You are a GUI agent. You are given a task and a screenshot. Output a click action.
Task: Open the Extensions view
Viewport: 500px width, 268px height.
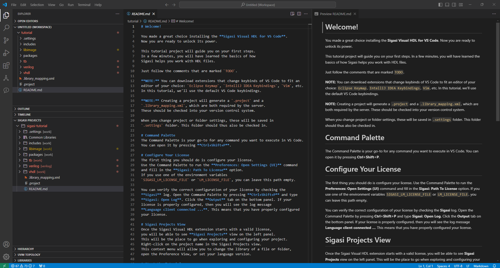(x=6, y=65)
